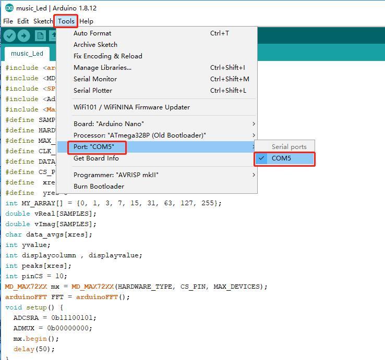The height and width of the screenshot is (360, 385).
Task: Expand the Processor ATmega328P submenu
Action: [x=157, y=135]
